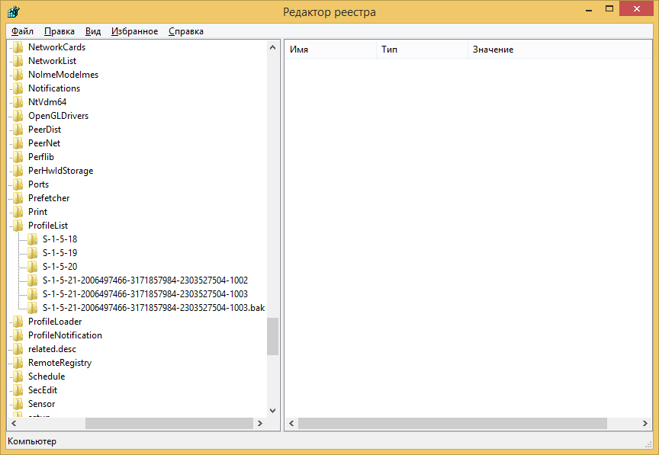Click the Perflib folder icon
659x455 pixels.
[18, 157]
